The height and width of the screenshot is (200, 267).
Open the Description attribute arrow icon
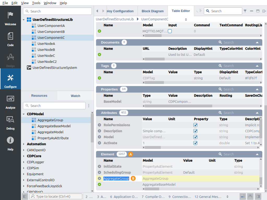[x=99, y=131]
